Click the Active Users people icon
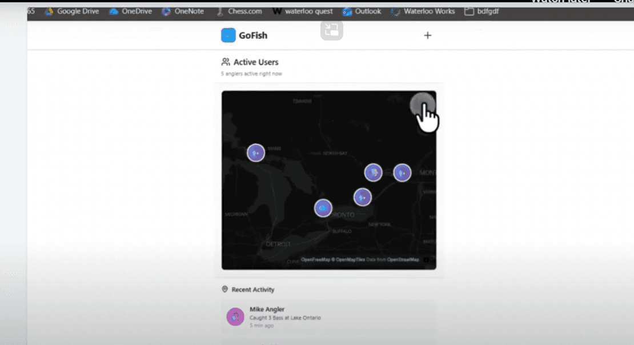The height and width of the screenshot is (345, 634). click(x=226, y=62)
